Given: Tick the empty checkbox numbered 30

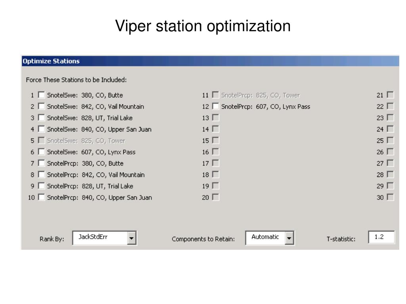Looking at the screenshot, I should point(390,197).
